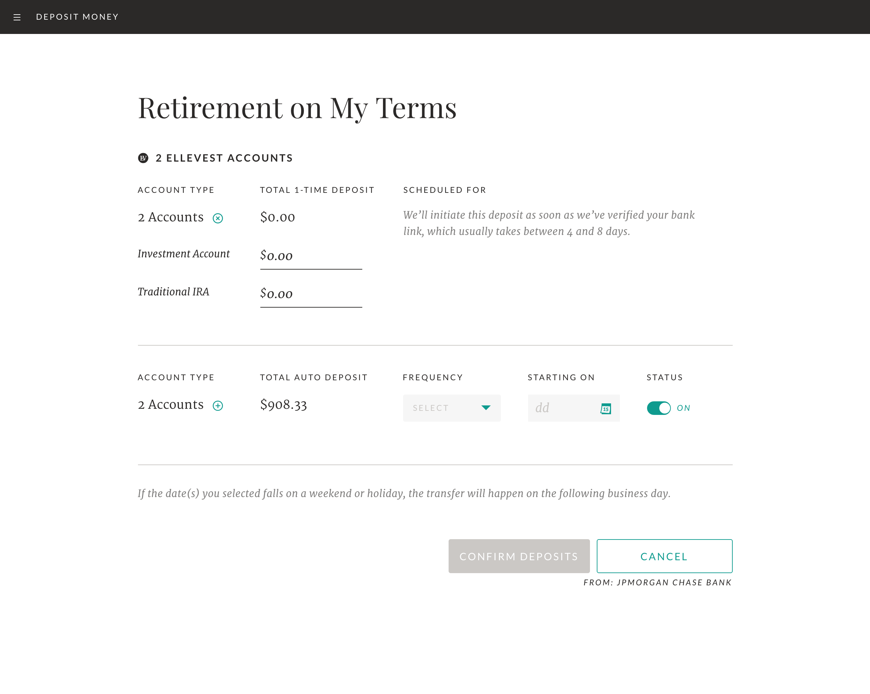Viewport: 870px width, 694px height.
Task: Expand the auto deposit accounts plus icon
Action: click(218, 406)
